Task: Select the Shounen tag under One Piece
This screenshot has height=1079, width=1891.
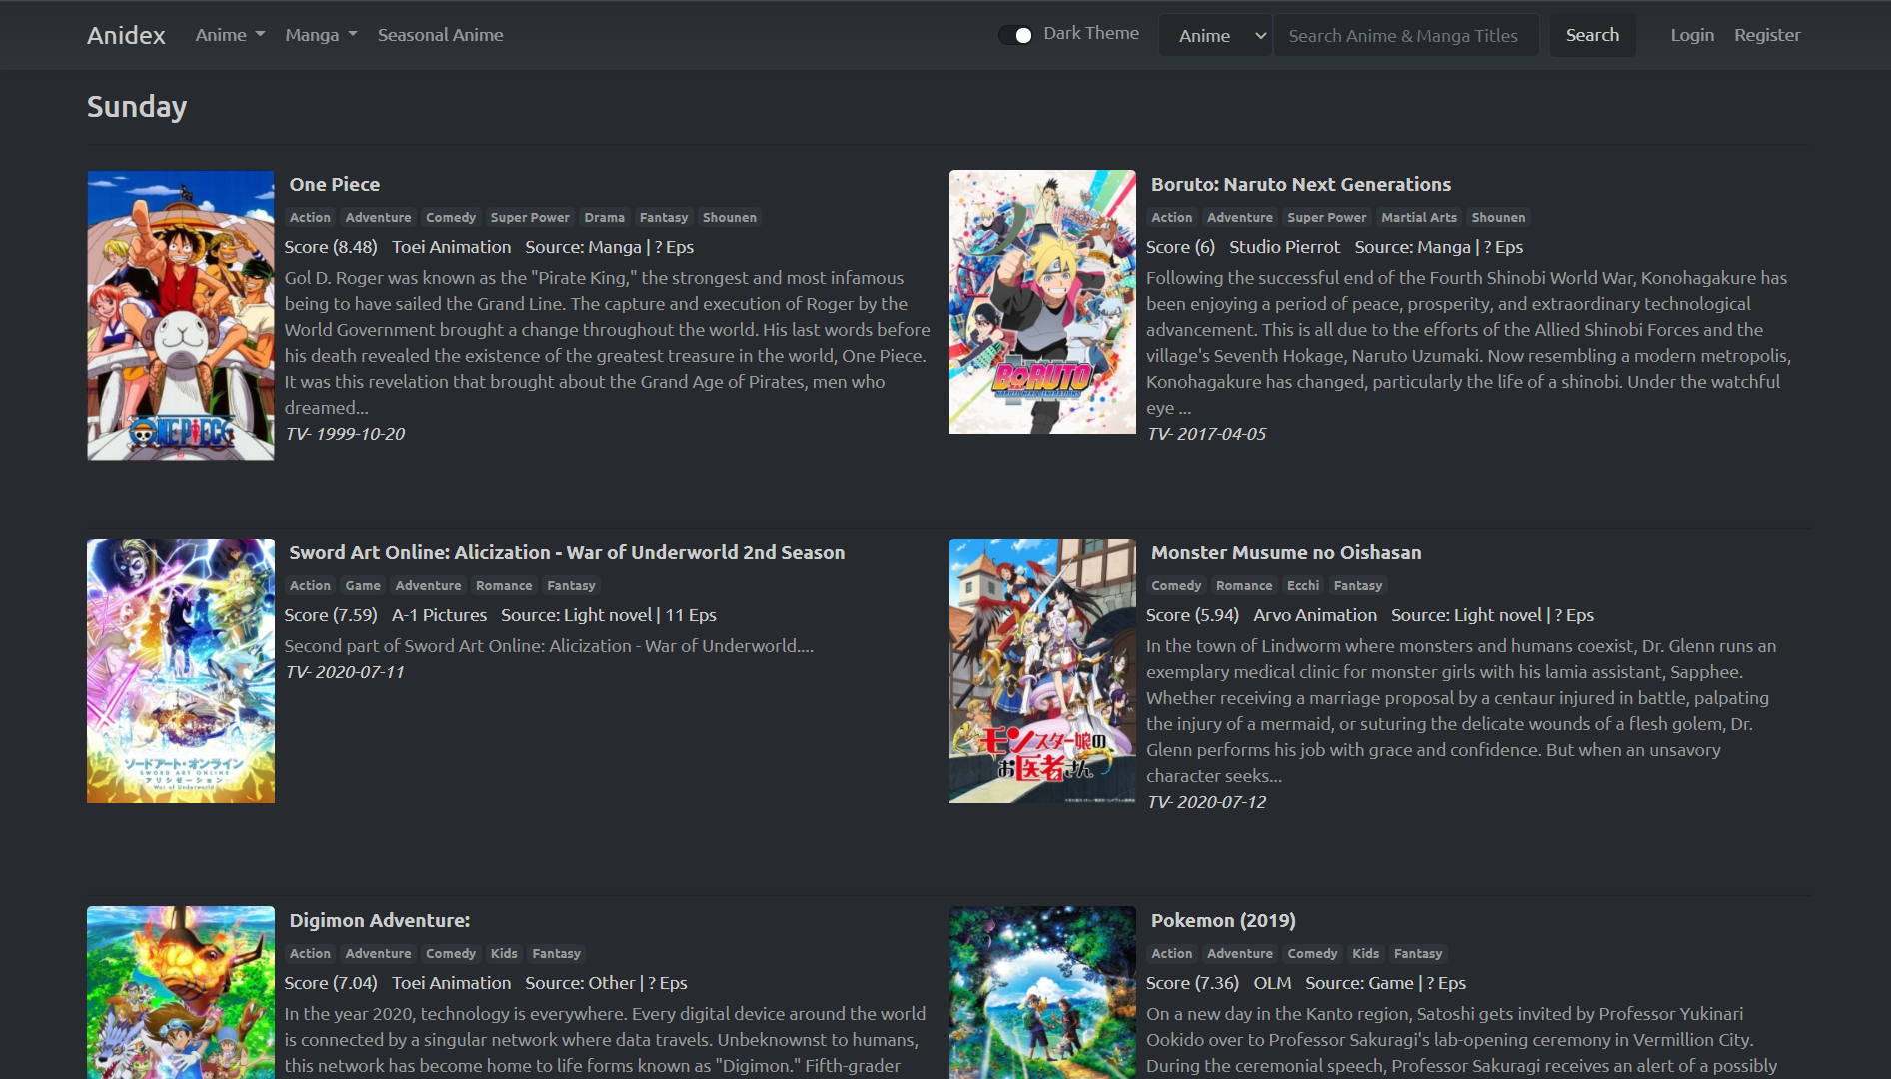Action: click(729, 217)
